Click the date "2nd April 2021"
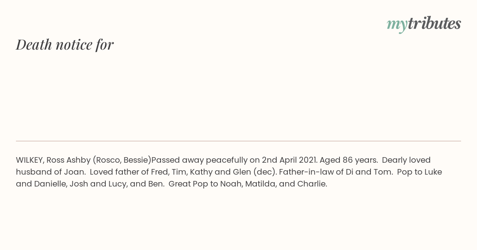This screenshot has height=250, width=477. pos(289,160)
